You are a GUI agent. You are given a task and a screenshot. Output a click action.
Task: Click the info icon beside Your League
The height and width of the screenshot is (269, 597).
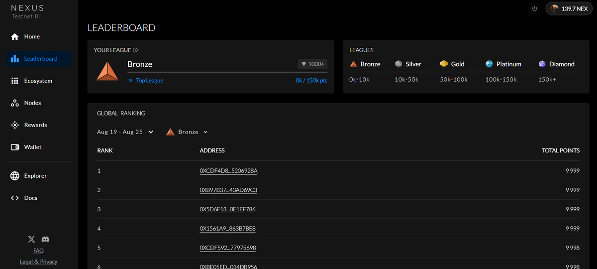[x=135, y=50]
